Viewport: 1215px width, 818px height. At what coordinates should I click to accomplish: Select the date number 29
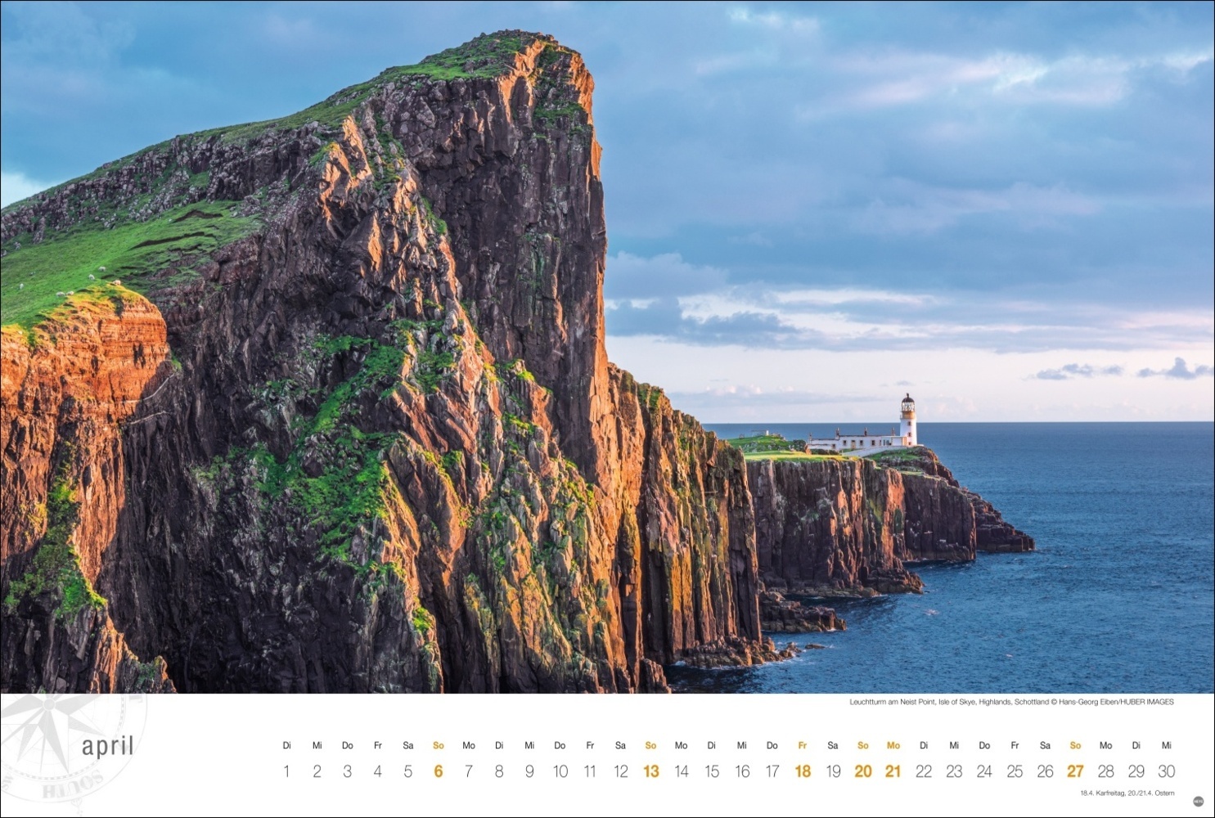[1136, 771]
